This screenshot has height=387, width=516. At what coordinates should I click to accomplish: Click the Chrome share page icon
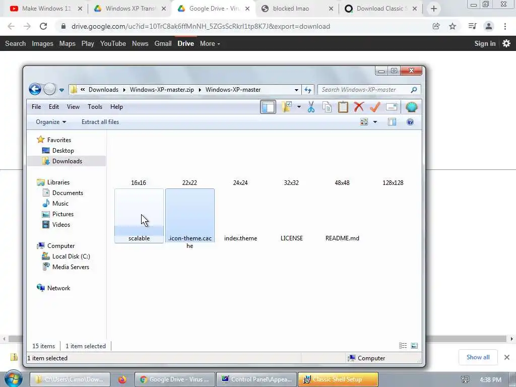coord(436,26)
